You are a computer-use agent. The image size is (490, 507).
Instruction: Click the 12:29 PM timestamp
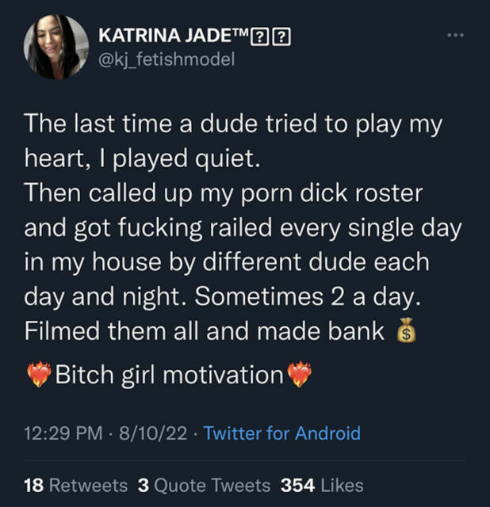coord(63,433)
